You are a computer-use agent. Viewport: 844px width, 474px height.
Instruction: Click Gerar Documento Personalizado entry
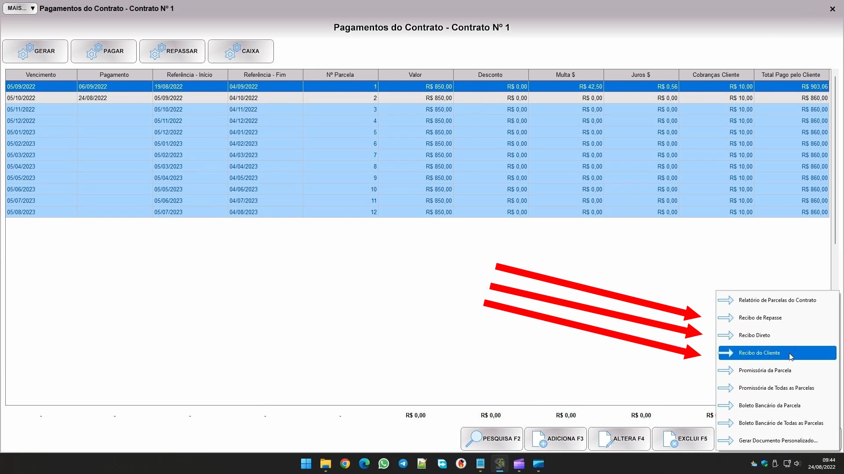778,441
